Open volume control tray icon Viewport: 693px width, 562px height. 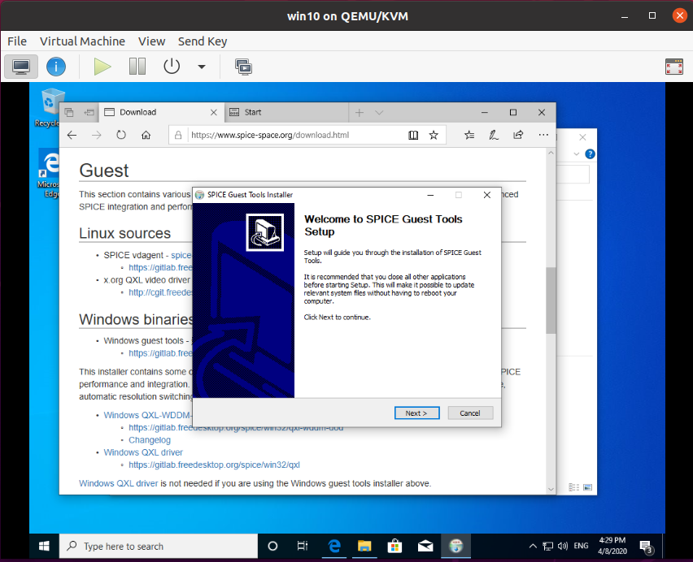pyautogui.click(x=563, y=546)
